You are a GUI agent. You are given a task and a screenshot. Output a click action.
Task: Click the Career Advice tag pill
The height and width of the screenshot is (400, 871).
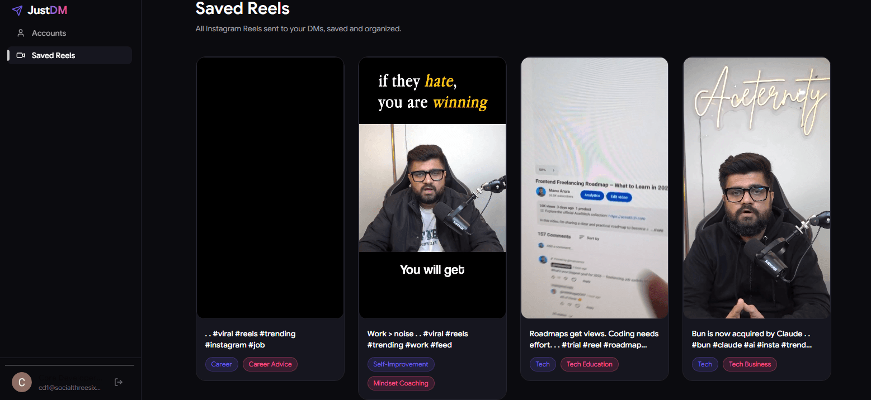[x=270, y=364]
